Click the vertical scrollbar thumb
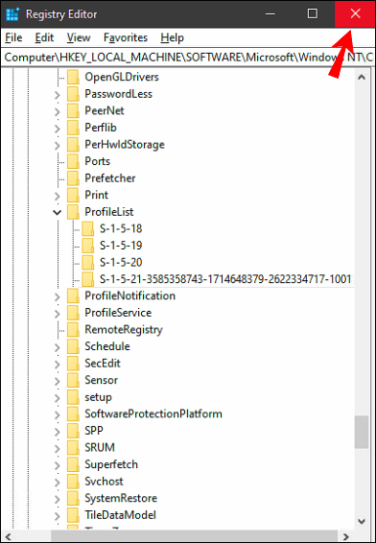 pyautogui.click(x=362, y=433)
